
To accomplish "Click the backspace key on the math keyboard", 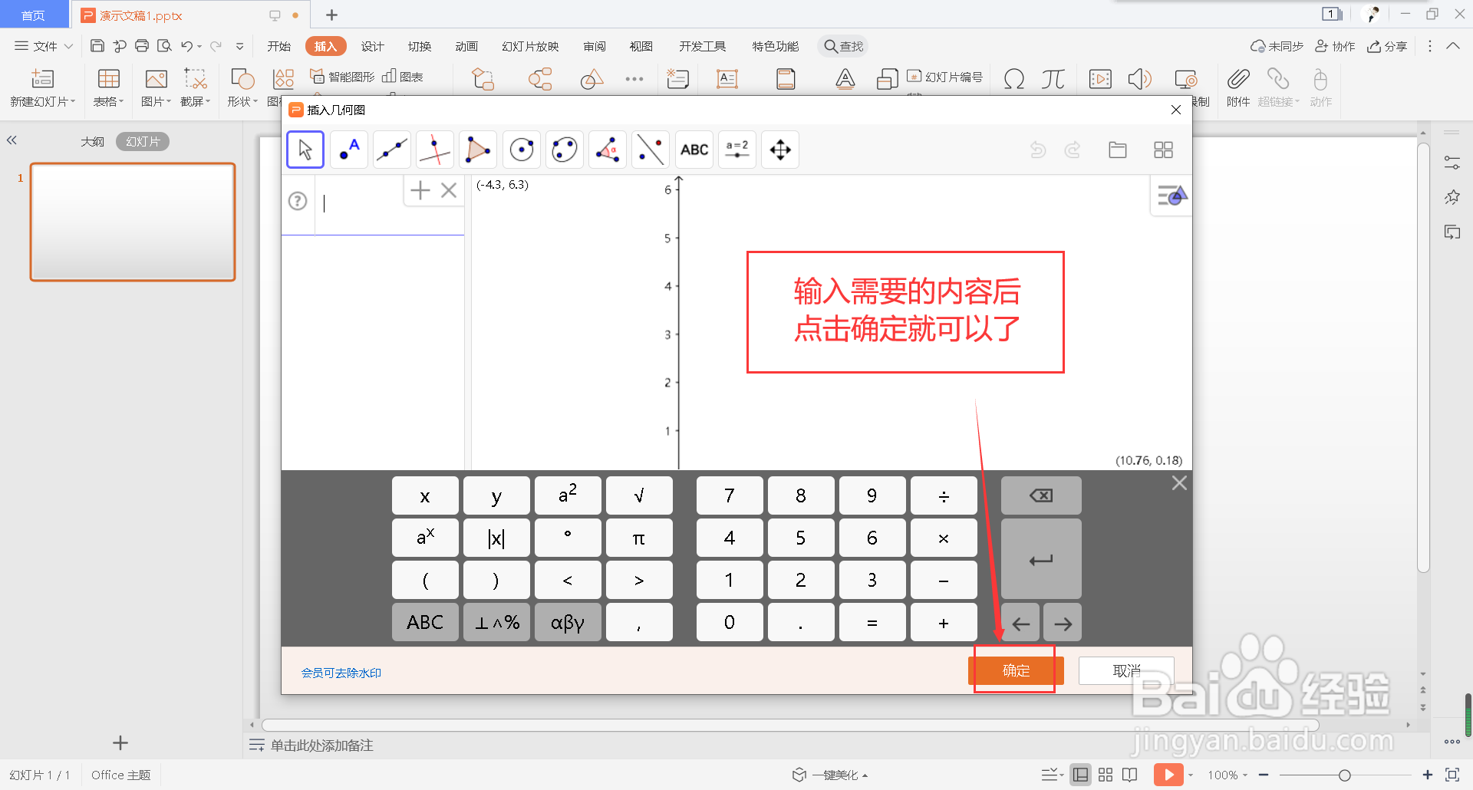I will click(1040, 495).
